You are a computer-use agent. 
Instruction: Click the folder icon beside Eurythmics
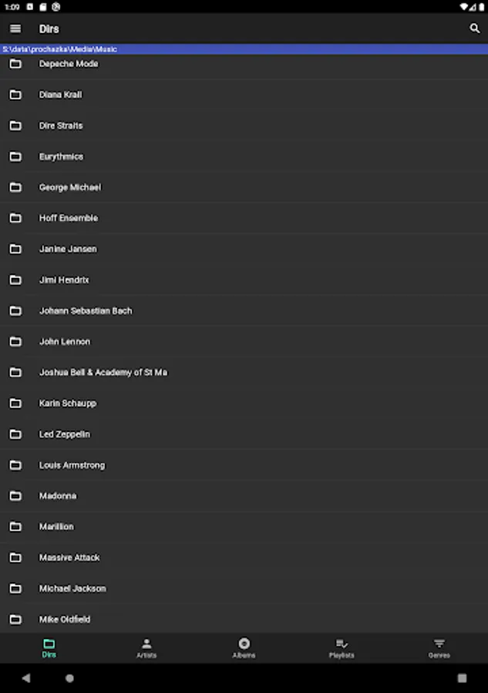15,156
